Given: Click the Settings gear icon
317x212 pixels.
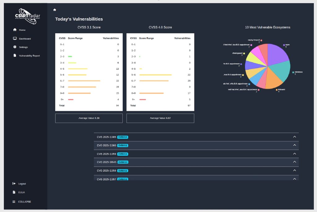Looking at the screenshot, I should 15,47.
